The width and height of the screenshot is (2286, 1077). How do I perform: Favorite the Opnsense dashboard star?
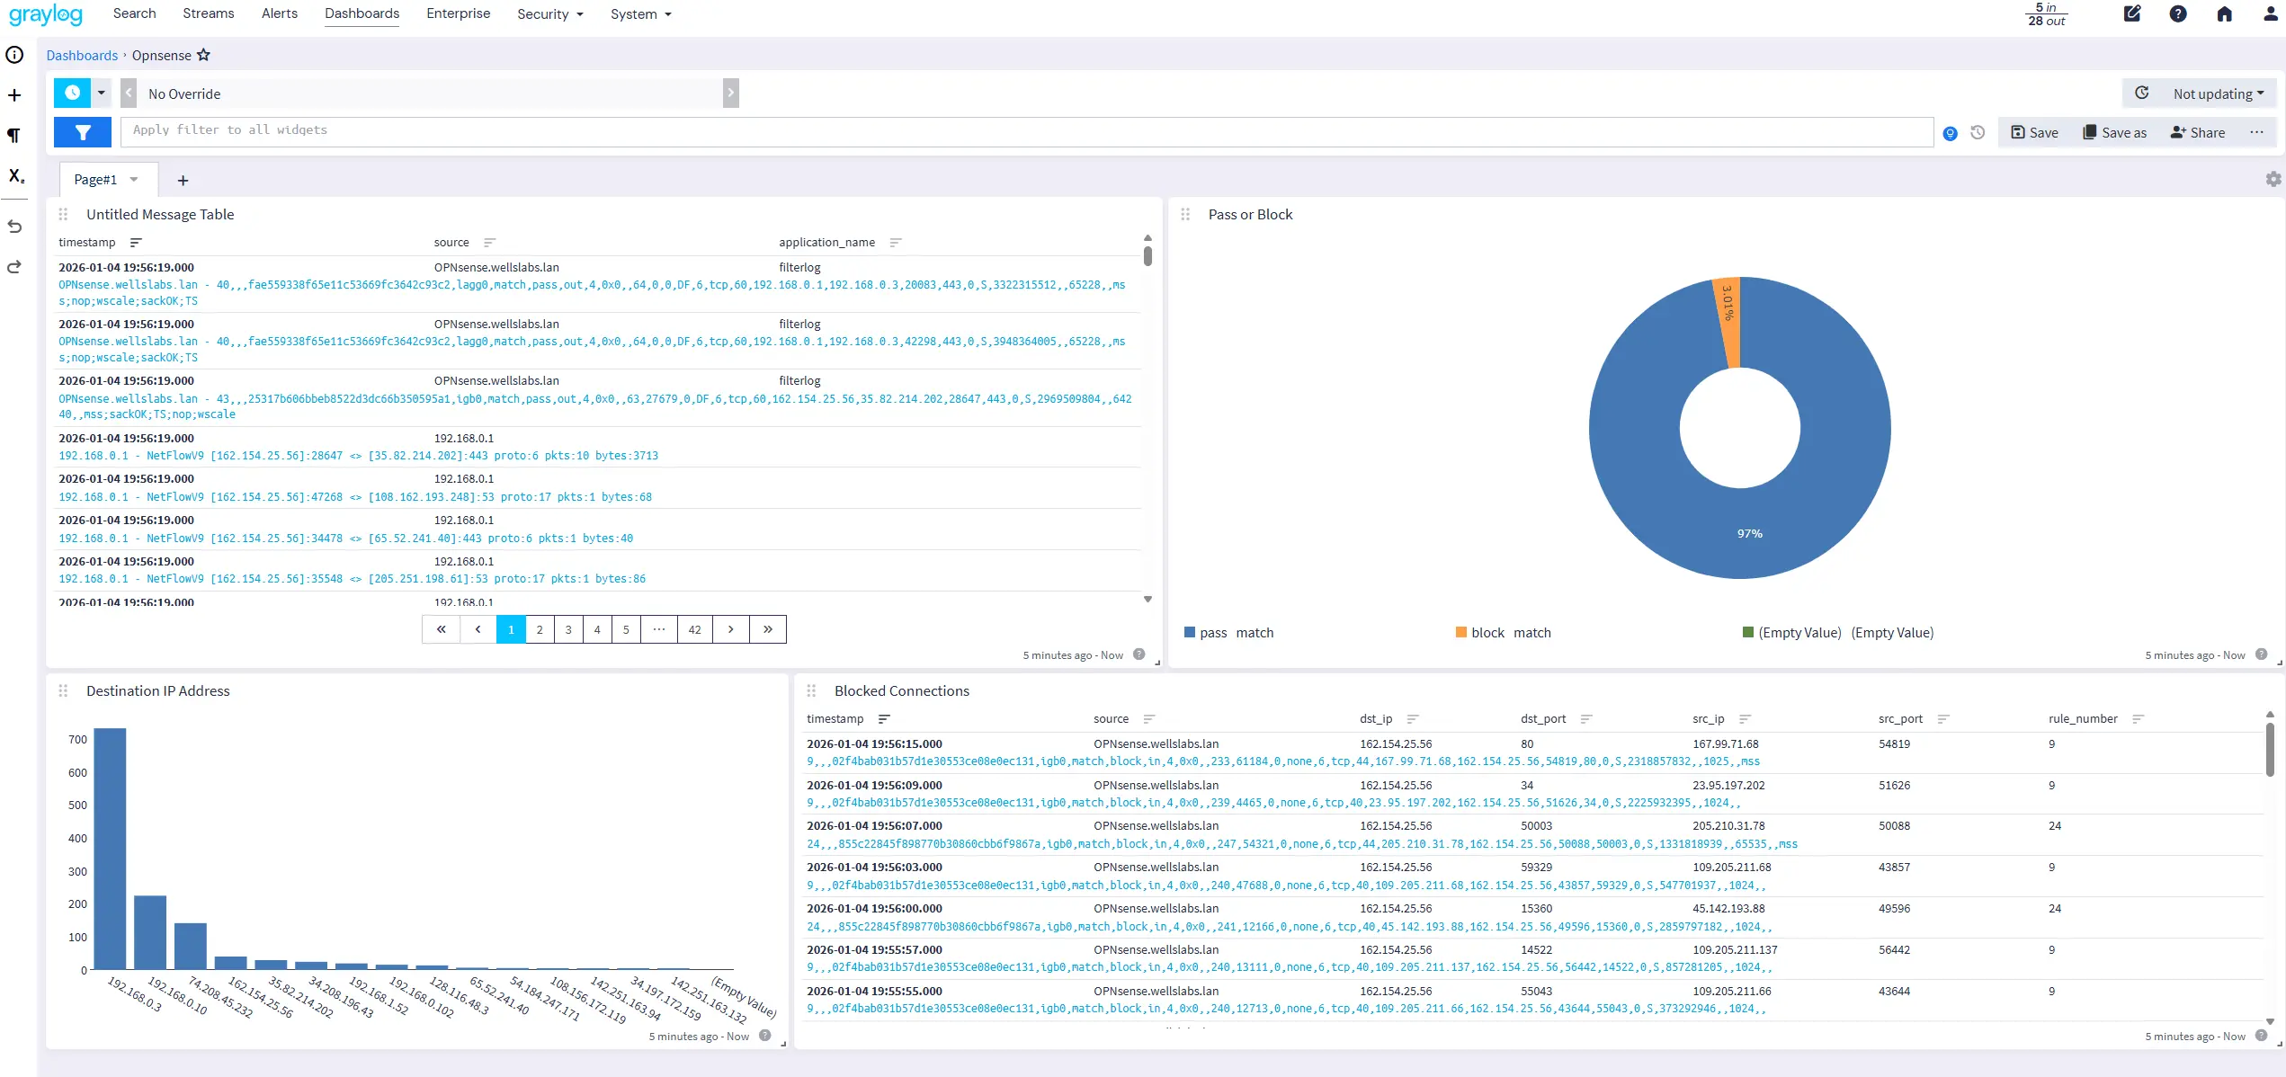click(203, 55)
